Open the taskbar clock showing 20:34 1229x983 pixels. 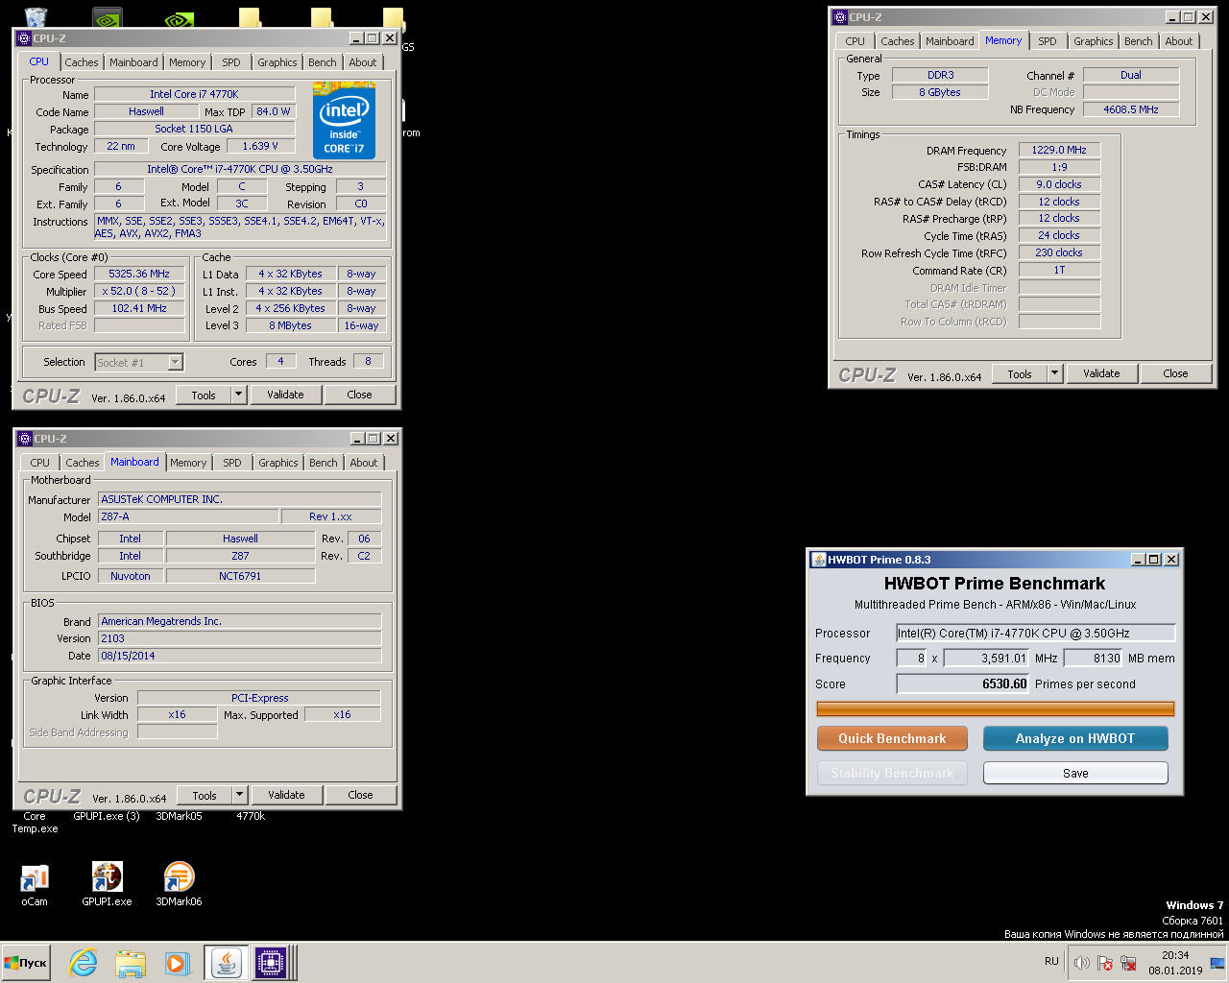[1175, 963]
